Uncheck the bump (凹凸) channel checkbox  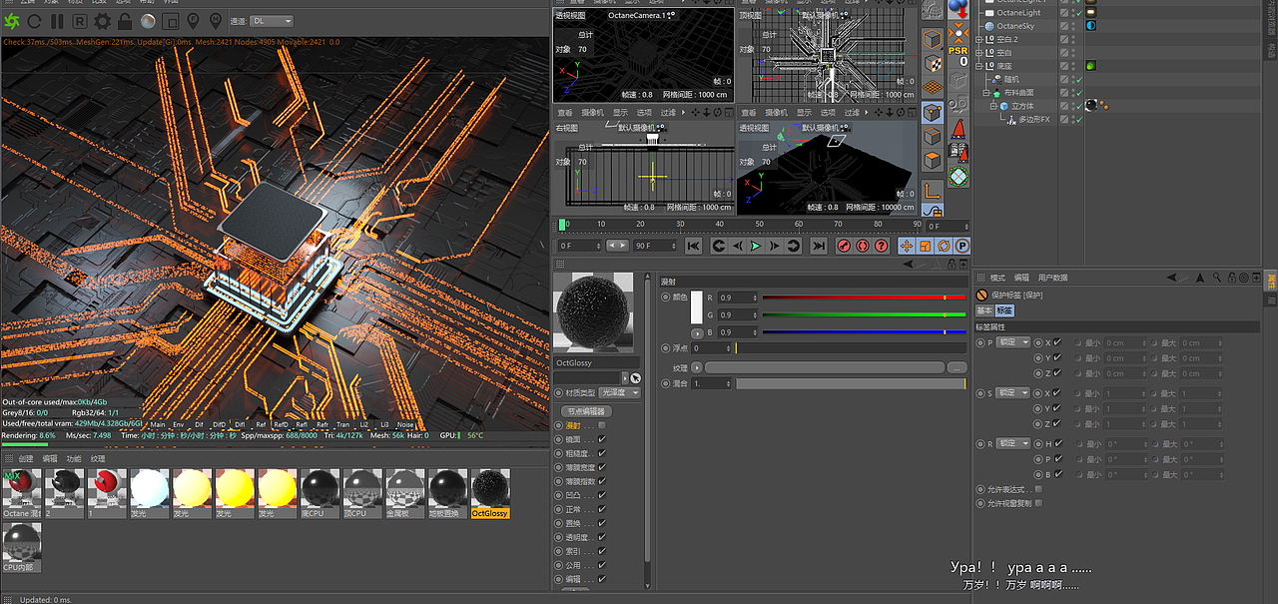[x=602, y=495]
